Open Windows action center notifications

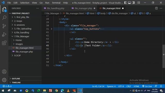tap(161, 91)
